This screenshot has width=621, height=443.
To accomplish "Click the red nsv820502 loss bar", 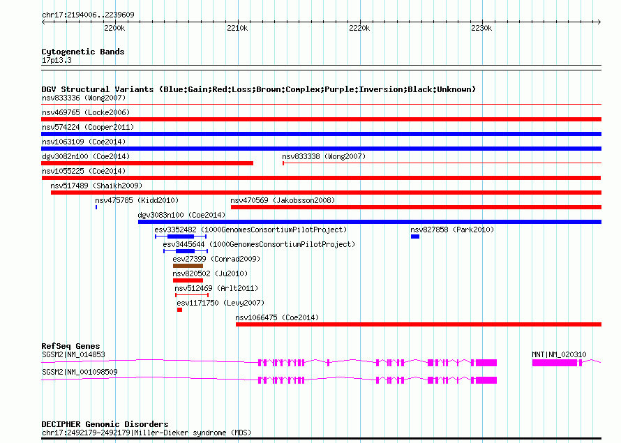I will [x=188, y=280].
